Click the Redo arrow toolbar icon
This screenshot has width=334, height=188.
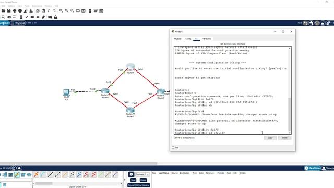54,10
